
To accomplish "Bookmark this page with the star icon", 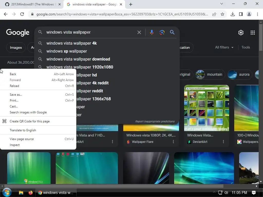I will [x=222, y=14].
